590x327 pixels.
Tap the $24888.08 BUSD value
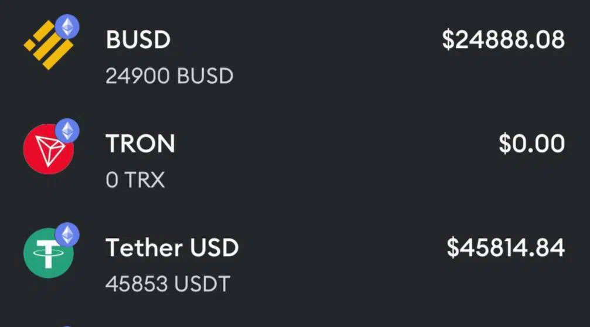(503, 39)
